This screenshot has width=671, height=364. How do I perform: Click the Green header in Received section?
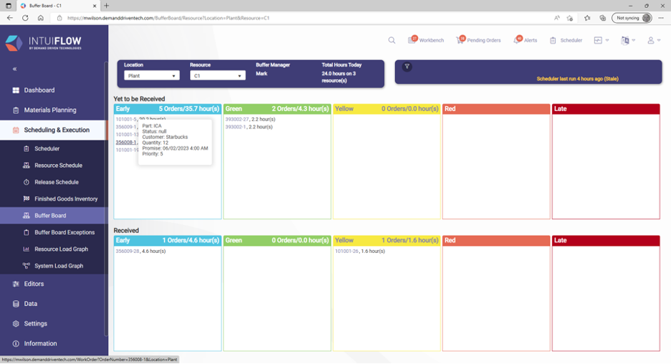pyautogui.click(x=277, y=240)
